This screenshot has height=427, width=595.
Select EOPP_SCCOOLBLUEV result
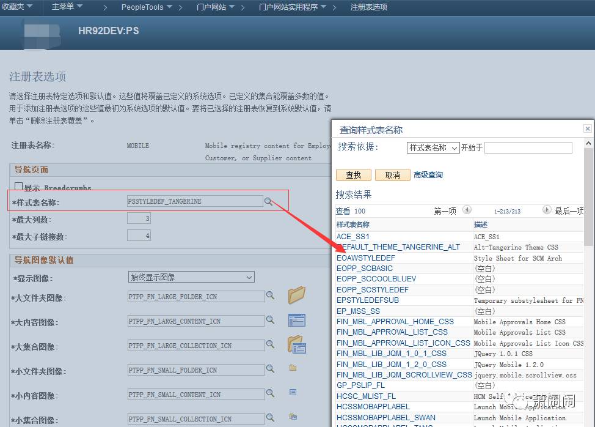click(376, 279)
